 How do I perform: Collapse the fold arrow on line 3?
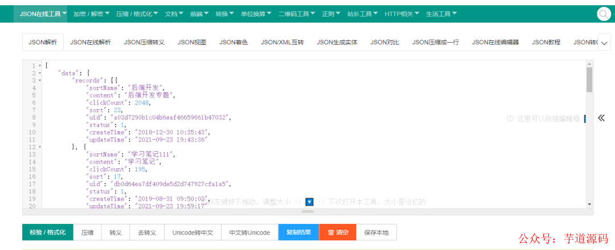[40, 80]
